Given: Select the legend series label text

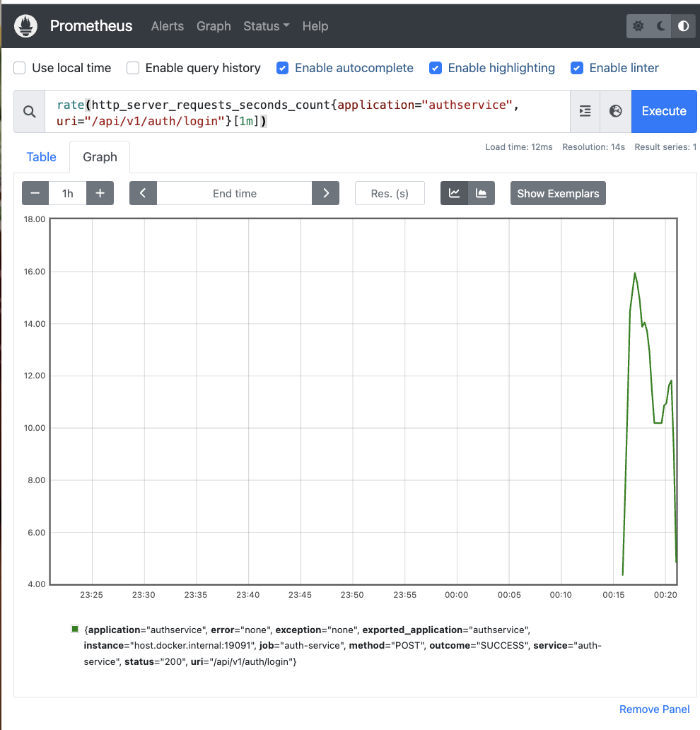Looking at the screenshot, I should pos(342,646).
